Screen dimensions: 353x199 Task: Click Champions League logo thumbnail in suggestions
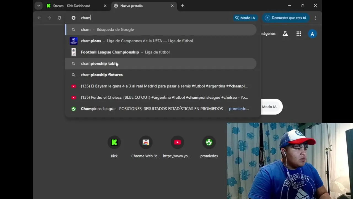coord(73,41)
